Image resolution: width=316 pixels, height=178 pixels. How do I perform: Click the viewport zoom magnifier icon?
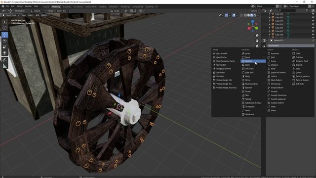click(x=257, y=36)
